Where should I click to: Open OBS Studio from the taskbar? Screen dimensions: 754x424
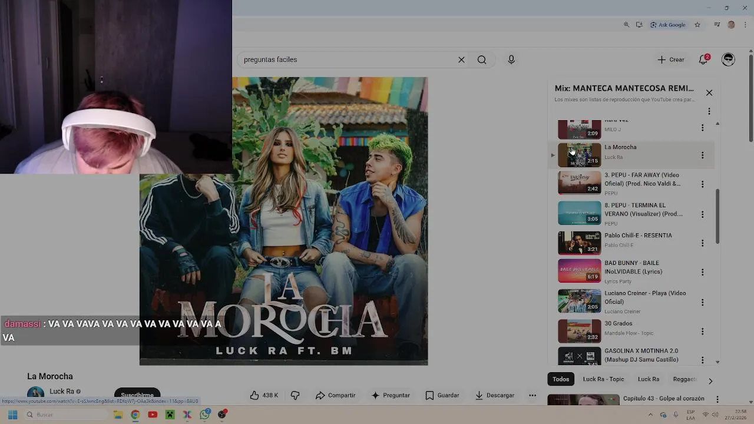click(222, 415)
